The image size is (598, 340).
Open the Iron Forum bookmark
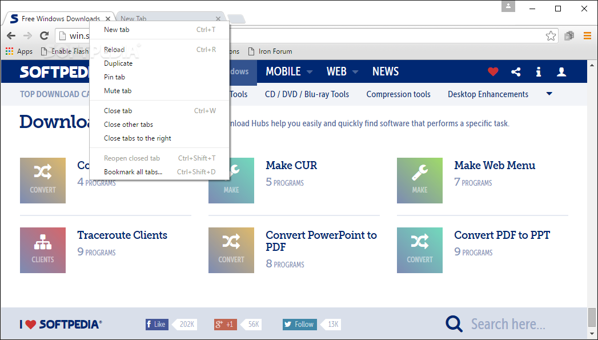[x=270, y=51]
